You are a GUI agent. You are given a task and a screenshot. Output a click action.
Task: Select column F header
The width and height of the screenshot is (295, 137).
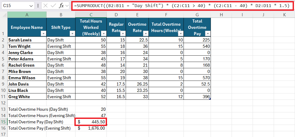[x=166, y=15]
